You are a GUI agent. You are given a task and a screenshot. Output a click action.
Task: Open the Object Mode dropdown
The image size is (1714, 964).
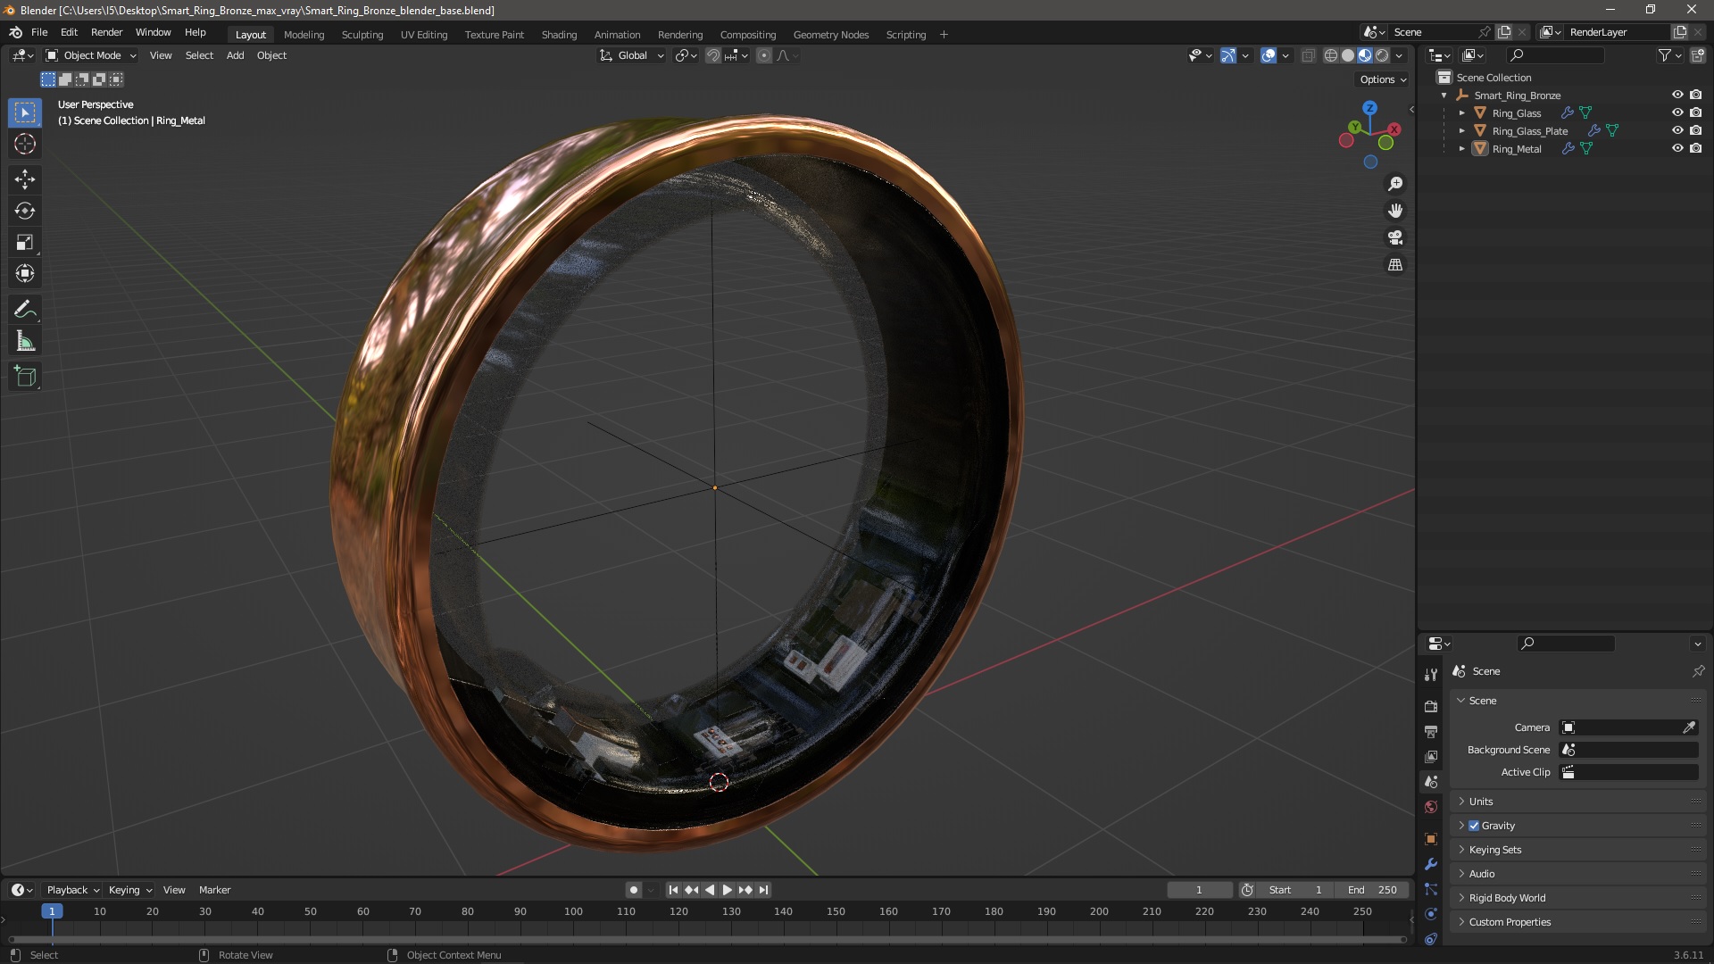point(91,55)
